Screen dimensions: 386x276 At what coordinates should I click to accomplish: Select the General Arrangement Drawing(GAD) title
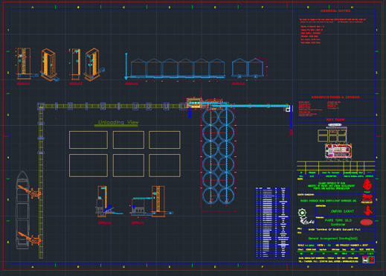click(x=332, y=238)
